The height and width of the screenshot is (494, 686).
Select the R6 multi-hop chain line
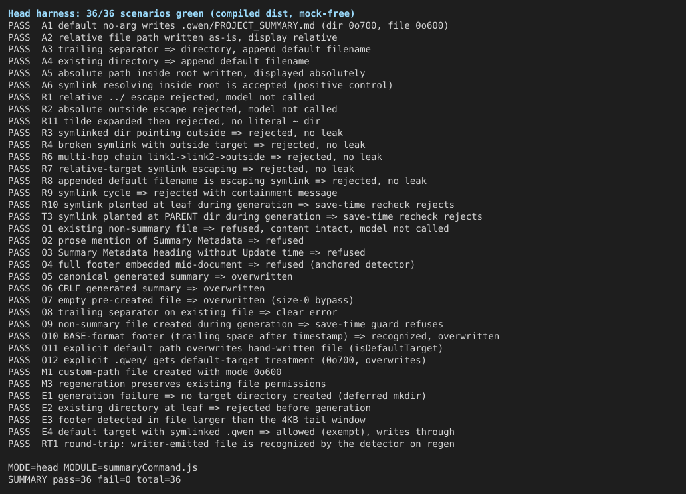(195, 157)
